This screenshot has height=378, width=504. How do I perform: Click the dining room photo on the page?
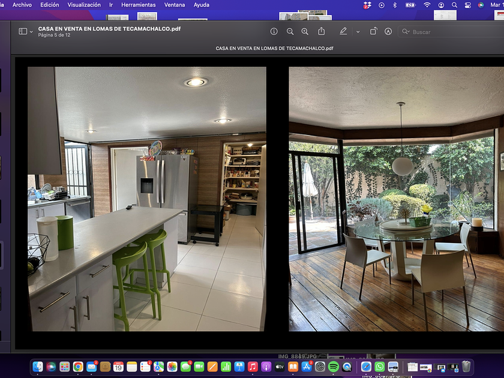click(397, 199)
